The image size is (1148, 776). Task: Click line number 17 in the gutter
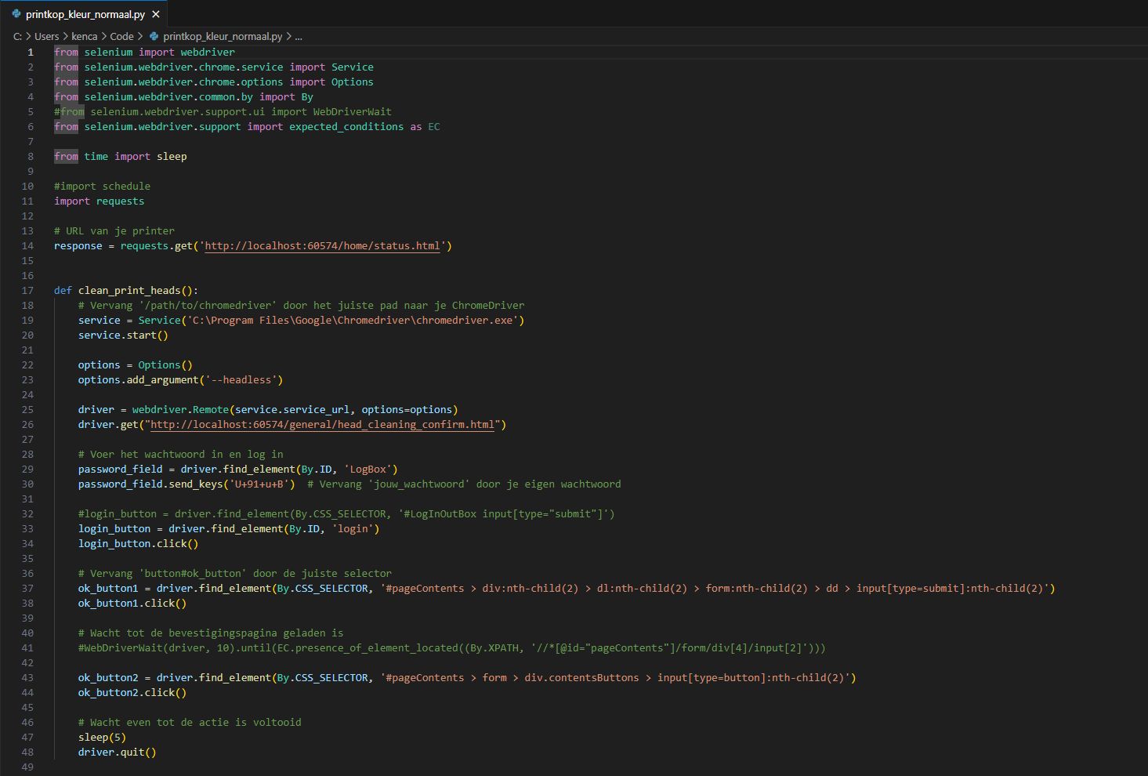tap(27, 291)
